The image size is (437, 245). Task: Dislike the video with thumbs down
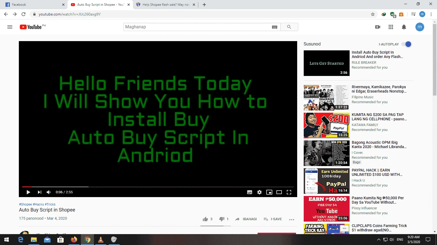[x=222, y=219]
